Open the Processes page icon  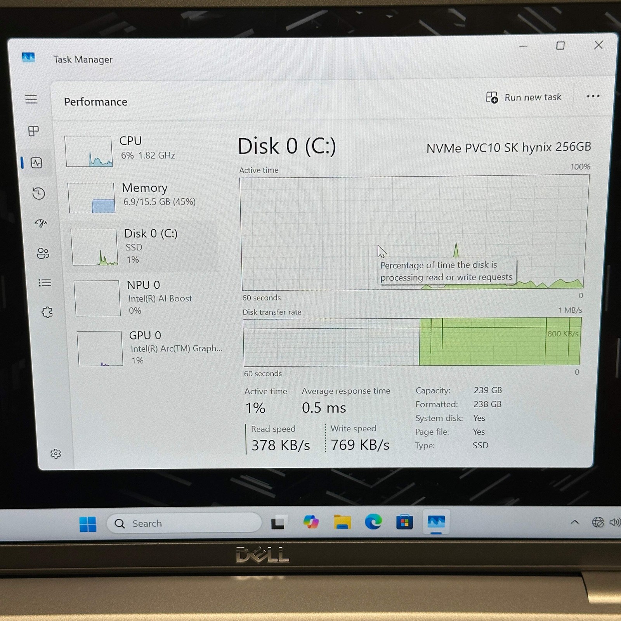[x=34, y=131]
